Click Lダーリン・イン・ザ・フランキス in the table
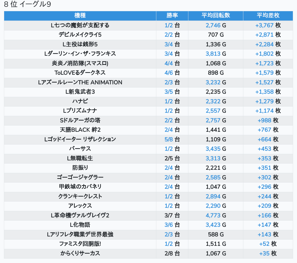This screenshot has width=297, height=263. coord(80,54)
